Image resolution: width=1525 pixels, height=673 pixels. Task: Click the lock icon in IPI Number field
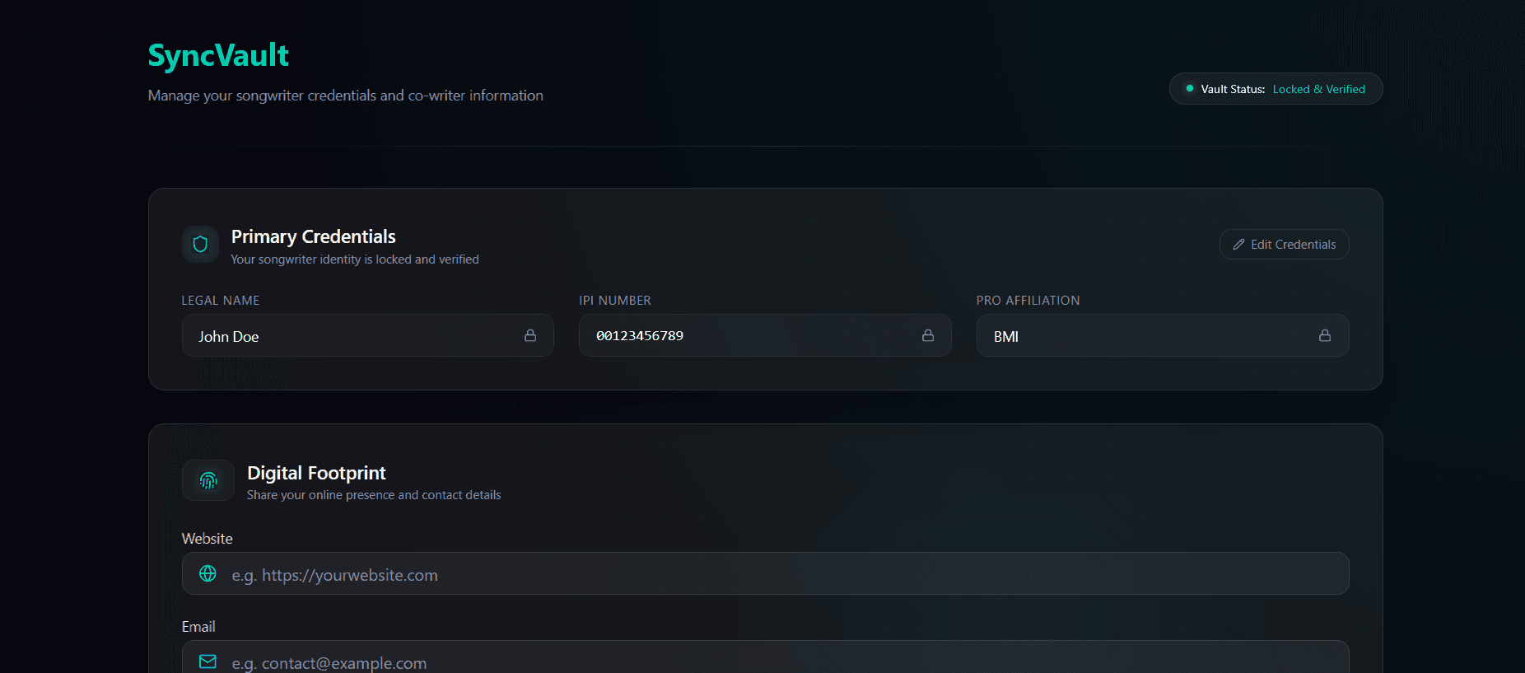click(x=928, y=335)
